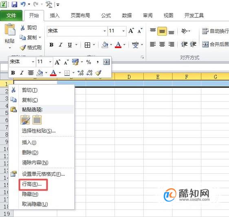The height and width of the screenshot is (217, 229).
Task: Apply the red font color in ribbon
Action: point(118,45)
